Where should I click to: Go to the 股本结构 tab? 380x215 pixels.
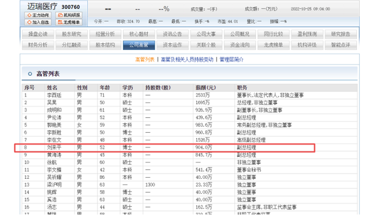(105, 45)
